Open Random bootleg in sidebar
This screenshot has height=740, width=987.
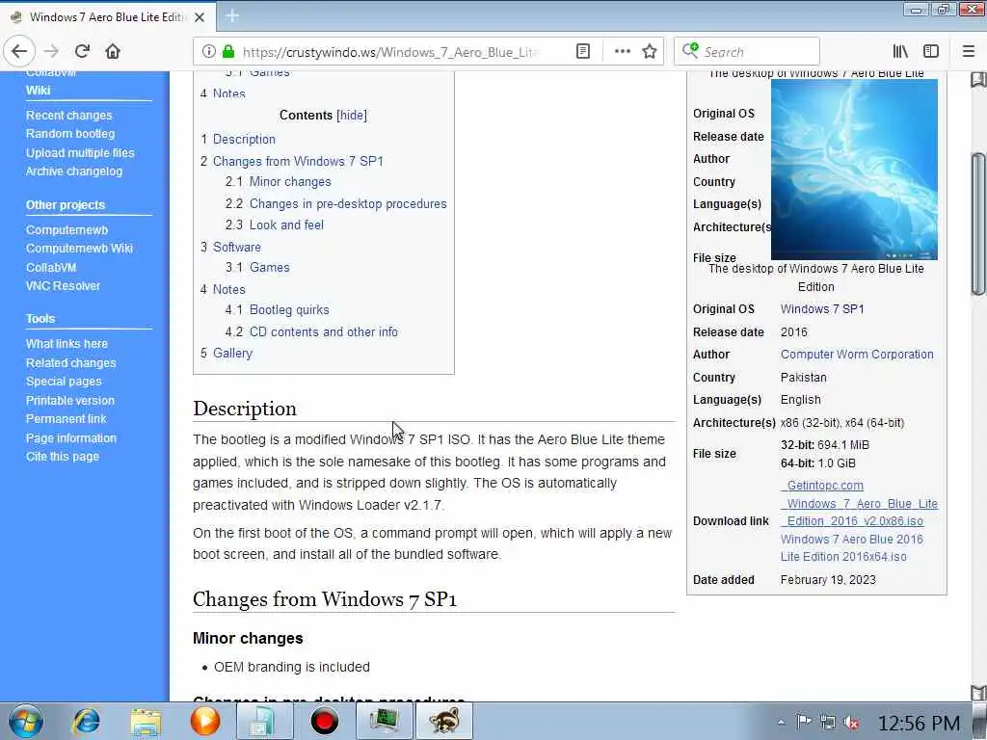[x=70, y=133]
